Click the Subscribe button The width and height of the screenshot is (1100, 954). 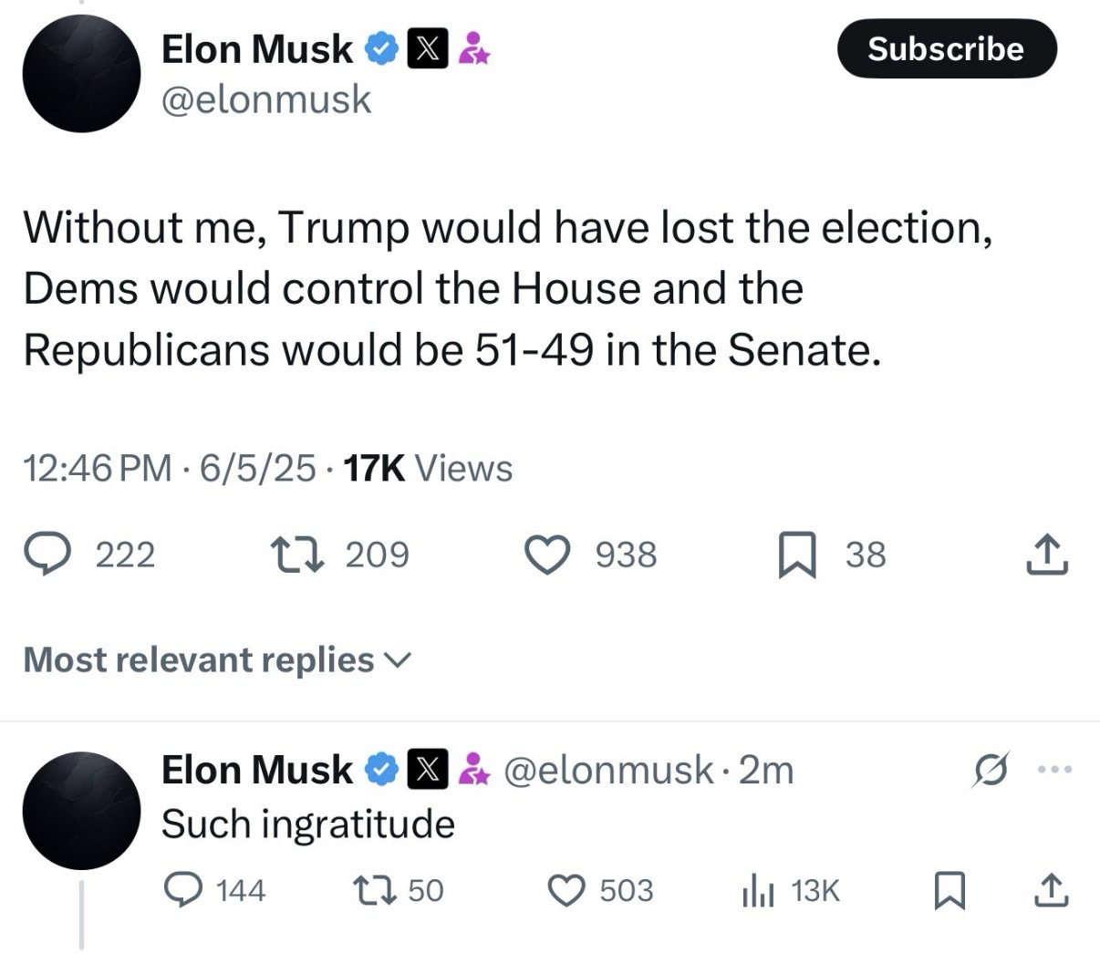(x=946, y=49)
